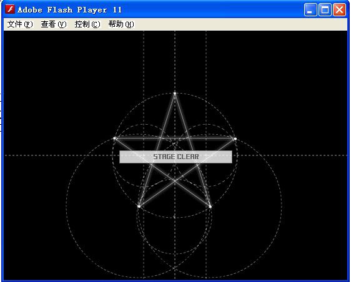Click the STAGE CLEAR banner
351x282 pixels.
tap(175, 157)
